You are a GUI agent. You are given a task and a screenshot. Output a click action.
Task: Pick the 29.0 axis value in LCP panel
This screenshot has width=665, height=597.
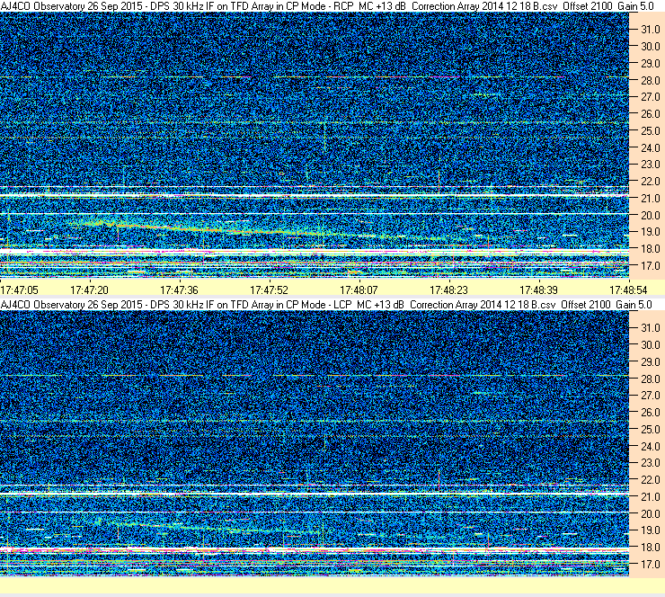pos(650,362)
